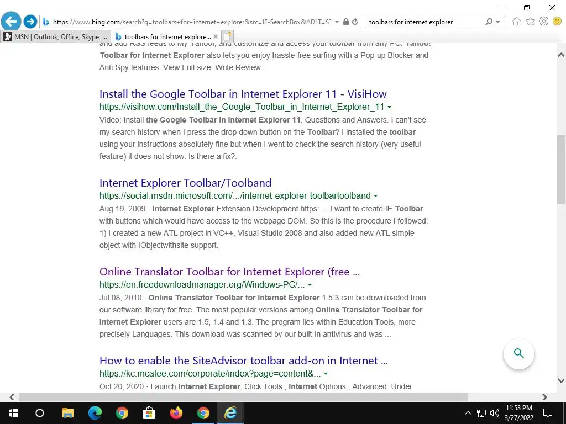Open the network status tray icon
Screen dimensions: 566x424
click(481, 413)
